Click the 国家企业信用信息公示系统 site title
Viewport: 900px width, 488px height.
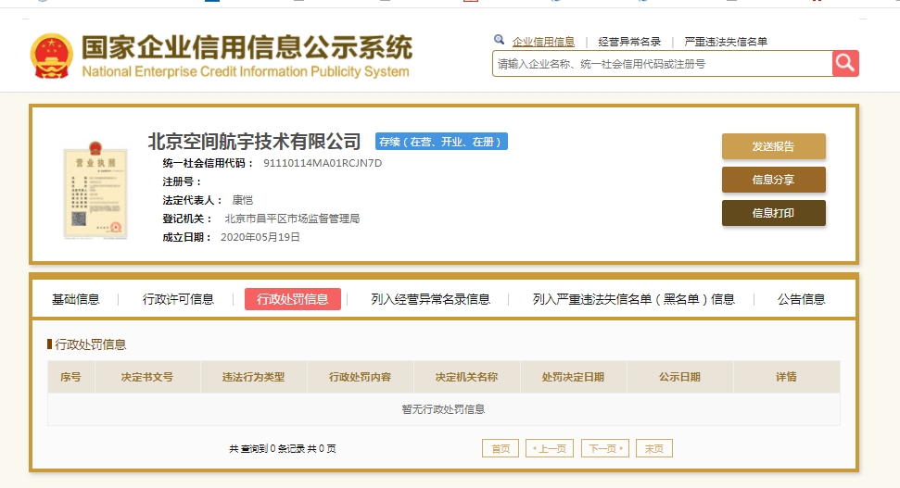coord(247,47)
